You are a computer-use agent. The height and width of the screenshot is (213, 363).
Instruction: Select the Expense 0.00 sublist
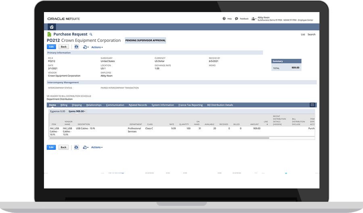pos(57,112)
